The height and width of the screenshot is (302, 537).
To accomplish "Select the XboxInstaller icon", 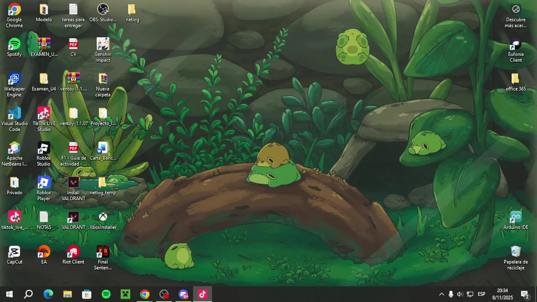I will tap(103, 220).
